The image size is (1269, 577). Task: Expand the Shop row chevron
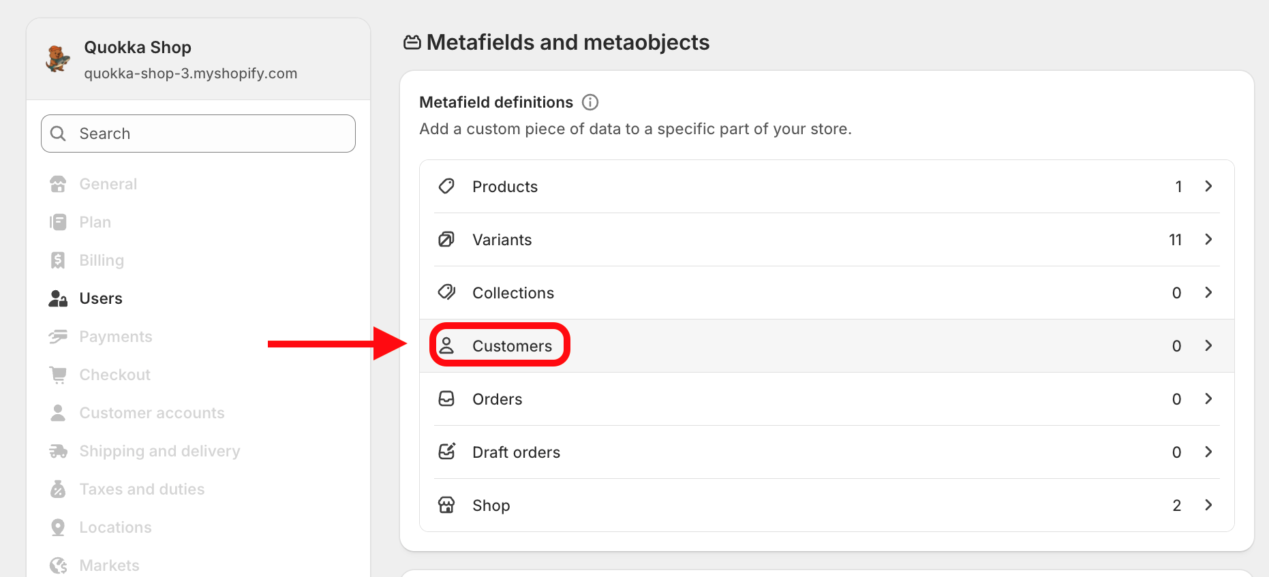(x=1208, y=505)
